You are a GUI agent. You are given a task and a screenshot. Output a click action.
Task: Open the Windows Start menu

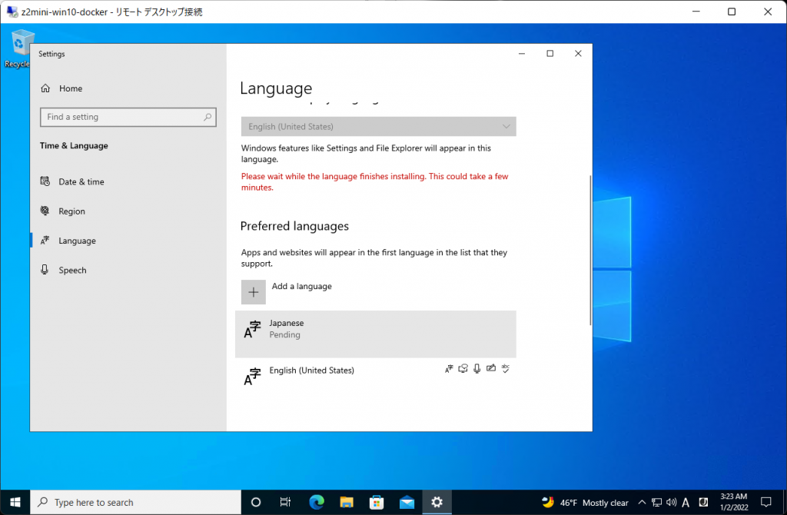click(15, 502)
